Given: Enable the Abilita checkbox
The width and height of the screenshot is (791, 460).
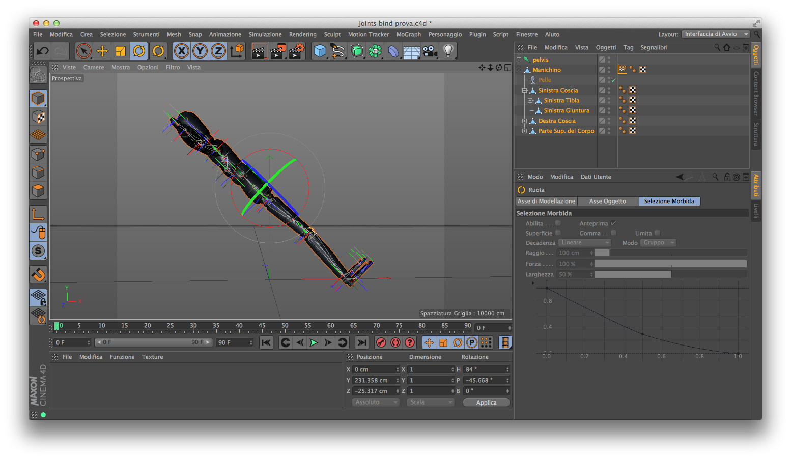Looking at the screenshot, I should click(558, 223).
